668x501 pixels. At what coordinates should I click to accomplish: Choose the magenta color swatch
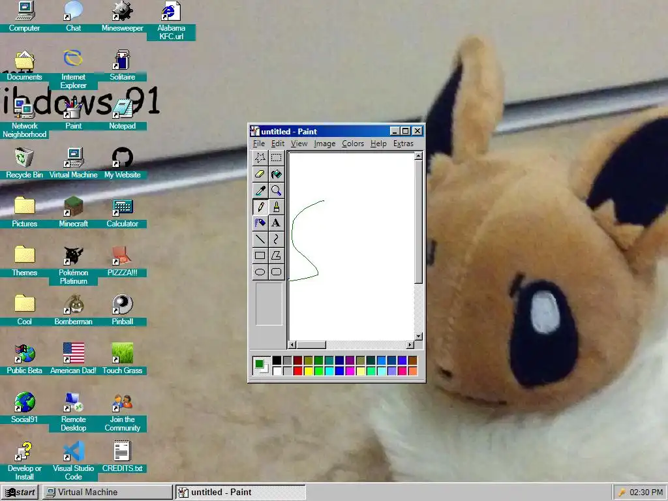tap(350, 371)
